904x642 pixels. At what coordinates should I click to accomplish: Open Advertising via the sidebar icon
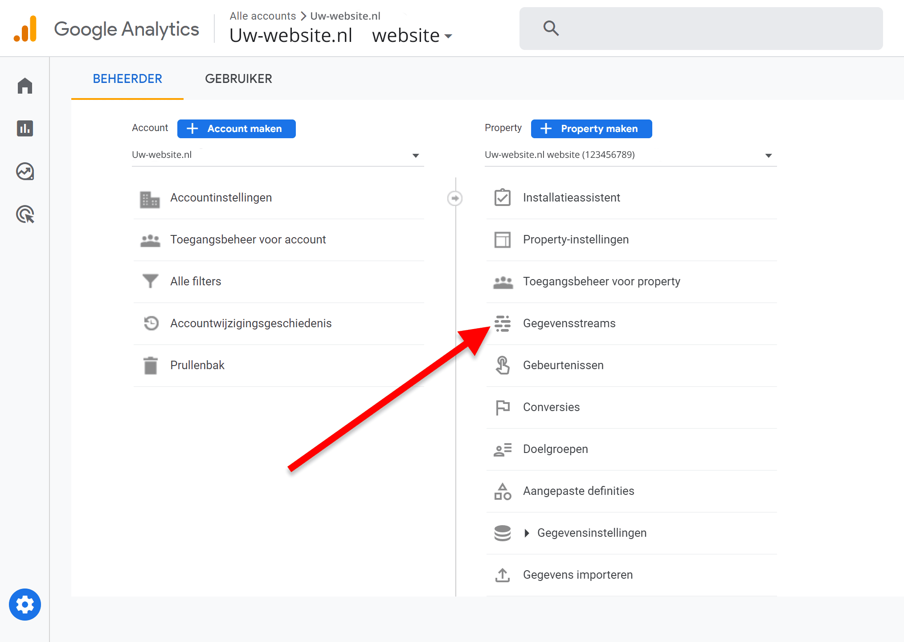(x=25, y=215)
